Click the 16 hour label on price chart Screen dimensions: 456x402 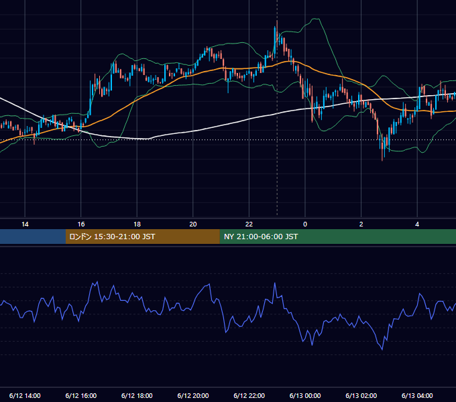tap(81, 224)
